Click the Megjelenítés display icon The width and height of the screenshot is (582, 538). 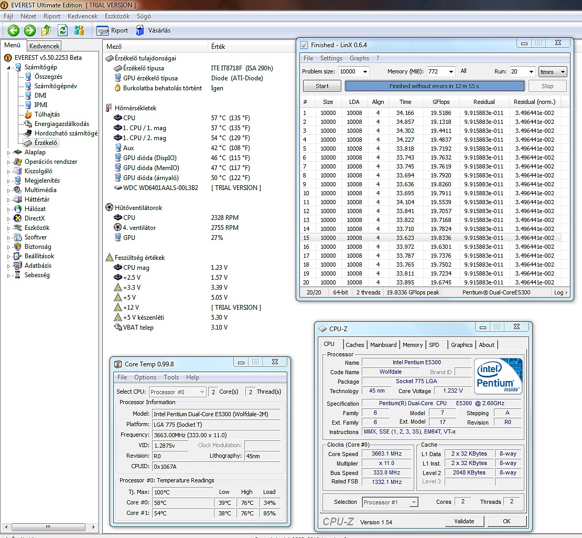17,181
